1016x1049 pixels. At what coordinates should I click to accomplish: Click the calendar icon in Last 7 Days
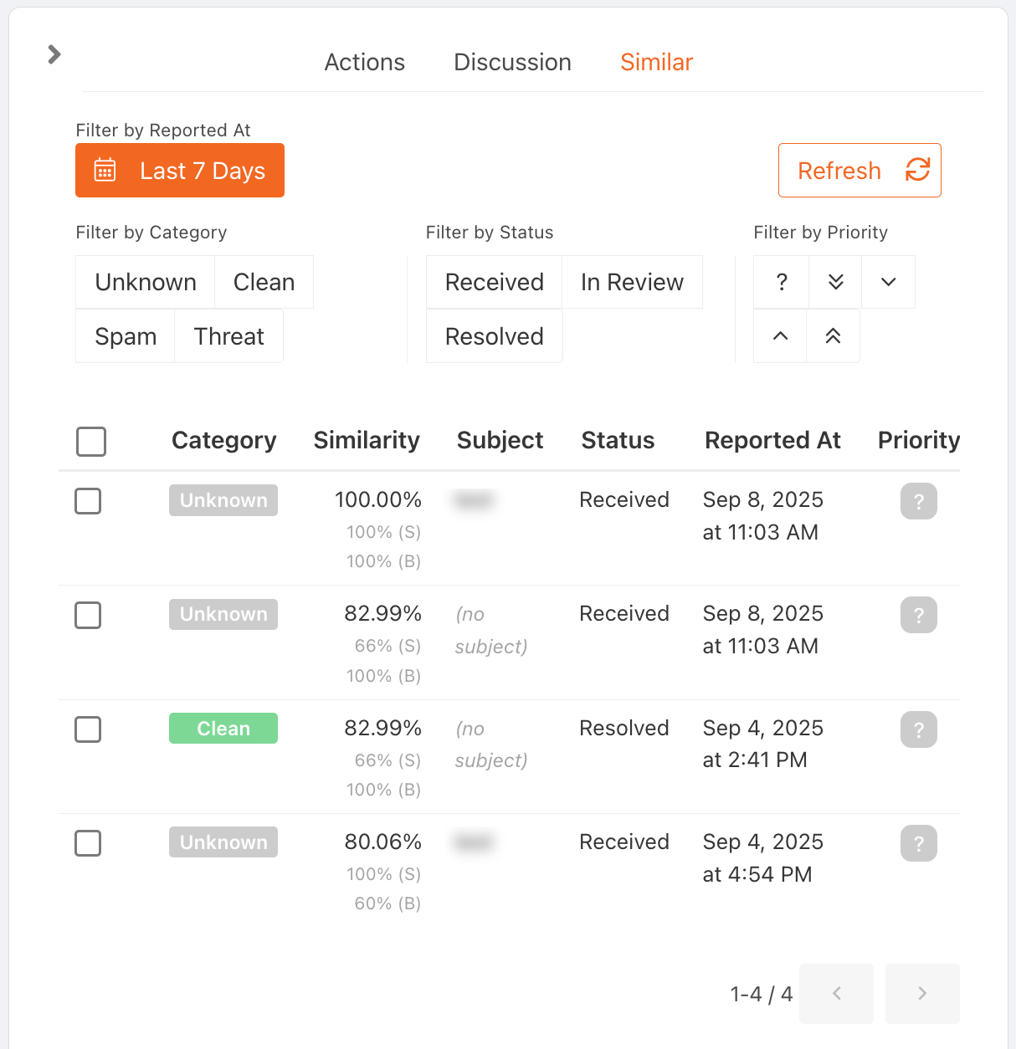coord(104,170)
